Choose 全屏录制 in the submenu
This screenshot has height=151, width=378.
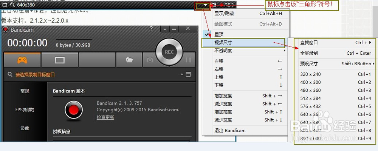tap(335, 53)
